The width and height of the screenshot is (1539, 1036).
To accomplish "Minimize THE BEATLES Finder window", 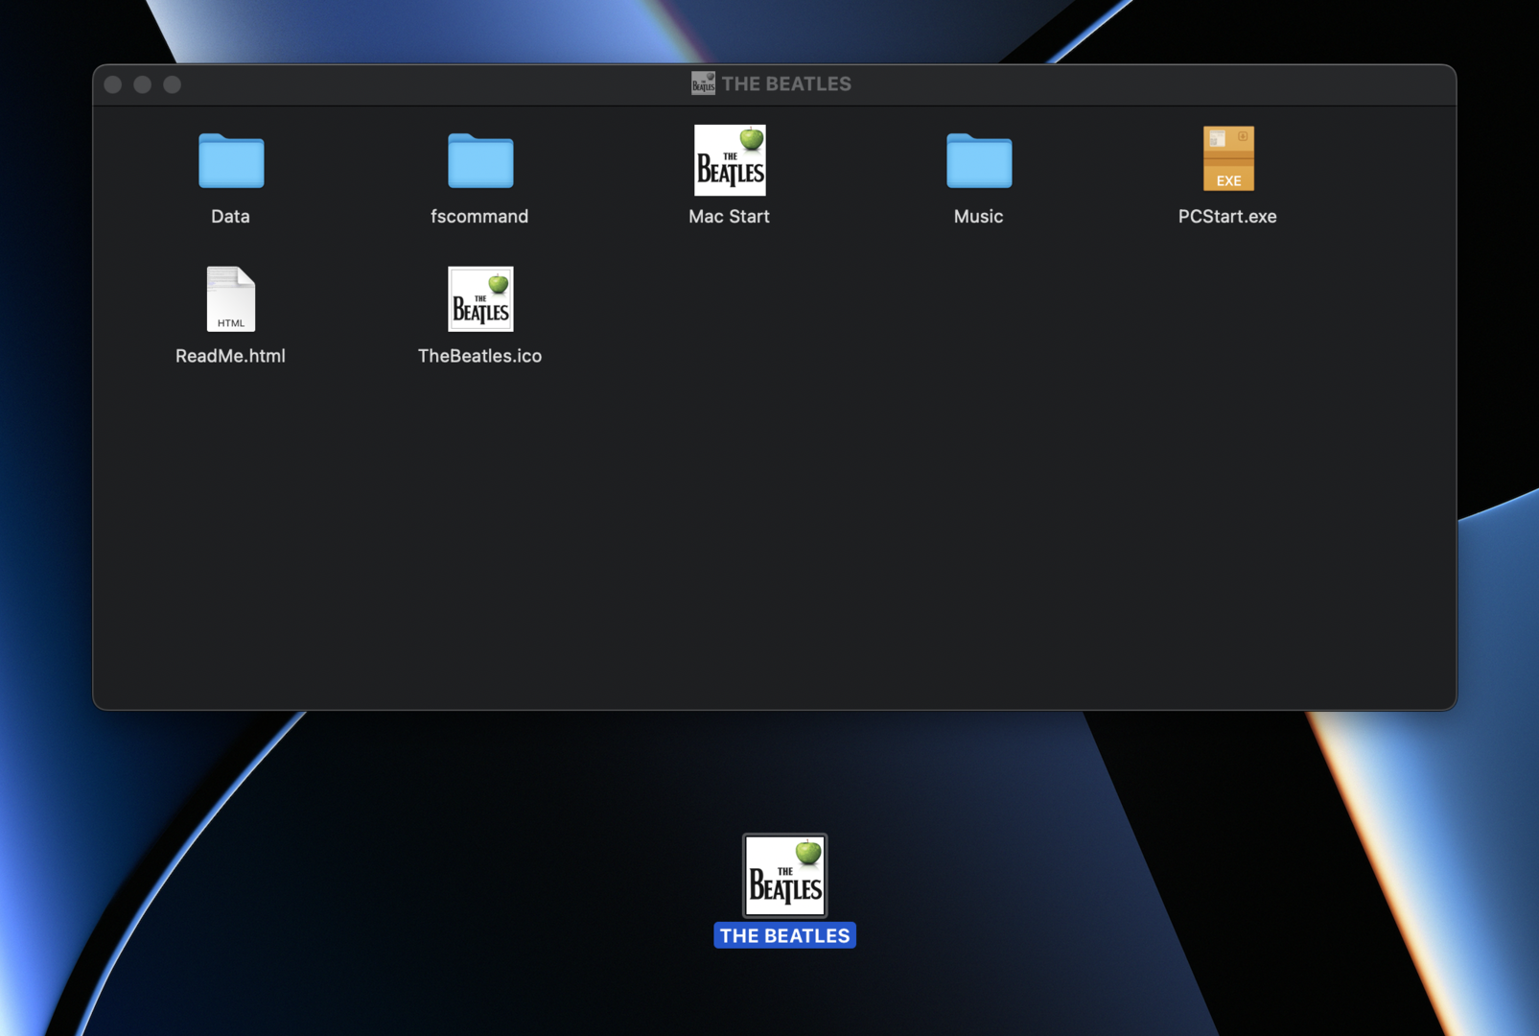I will [x=142, y=84].
